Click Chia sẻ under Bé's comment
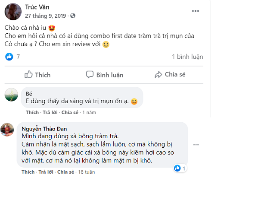Image resolution: width=280 pixels, height=197 pixels. coord(70,112)
